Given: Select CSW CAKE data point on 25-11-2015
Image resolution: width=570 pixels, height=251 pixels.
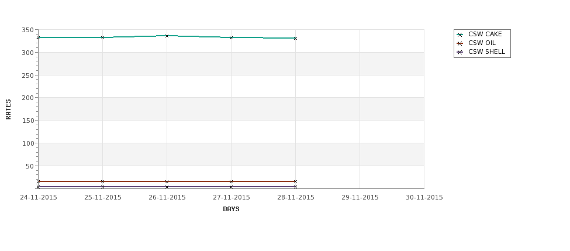Looking at the screenshot, I should [x=102, y=37].
